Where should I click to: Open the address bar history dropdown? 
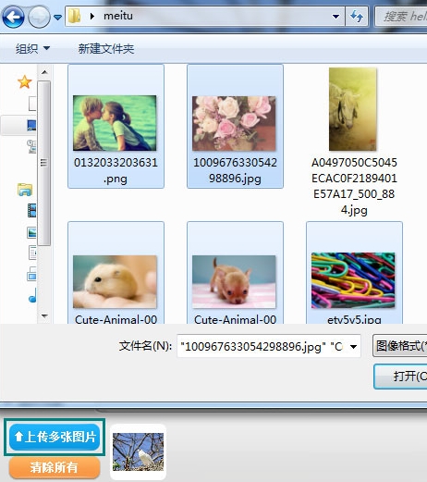tap(335, 17)
